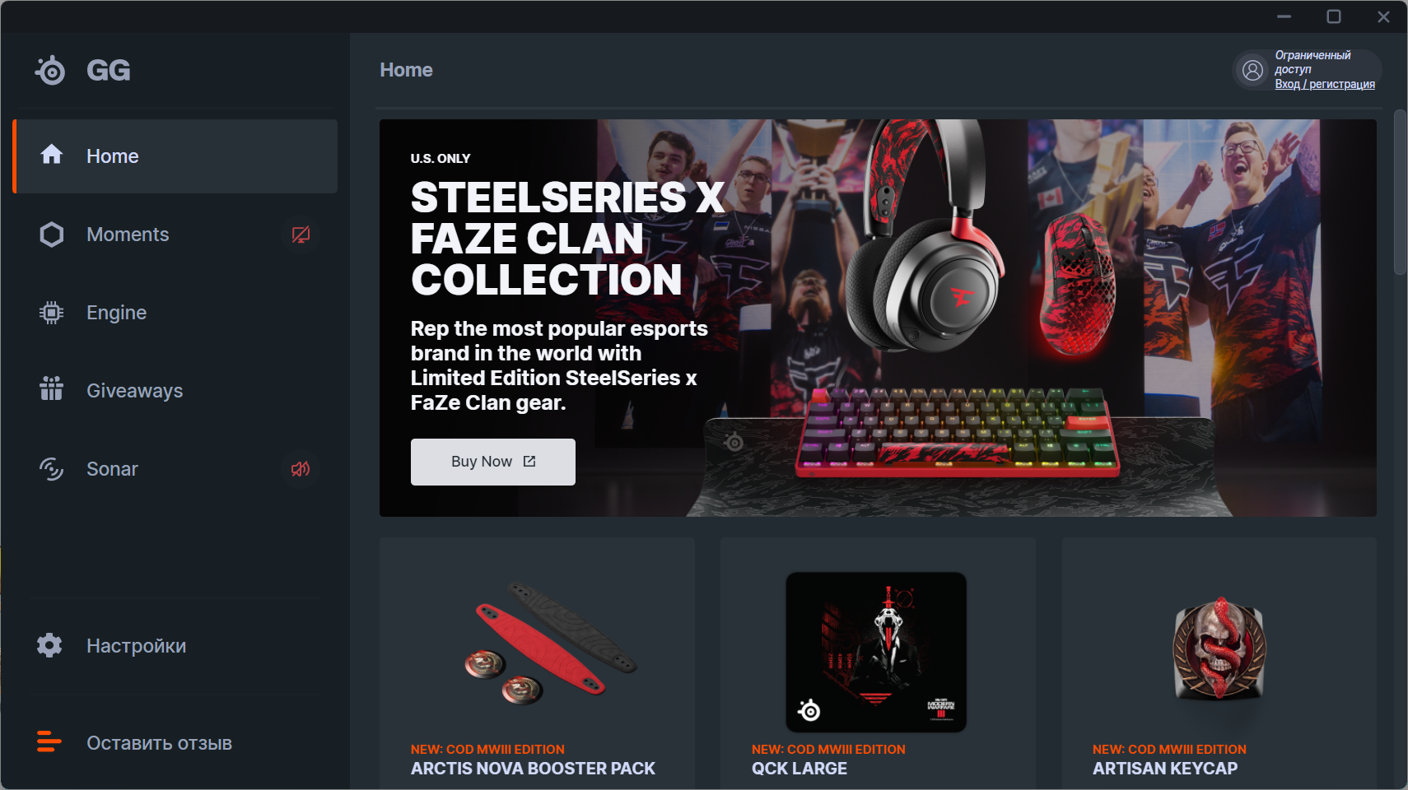Open the Artisan Keycap product card

click(1219, 663)
